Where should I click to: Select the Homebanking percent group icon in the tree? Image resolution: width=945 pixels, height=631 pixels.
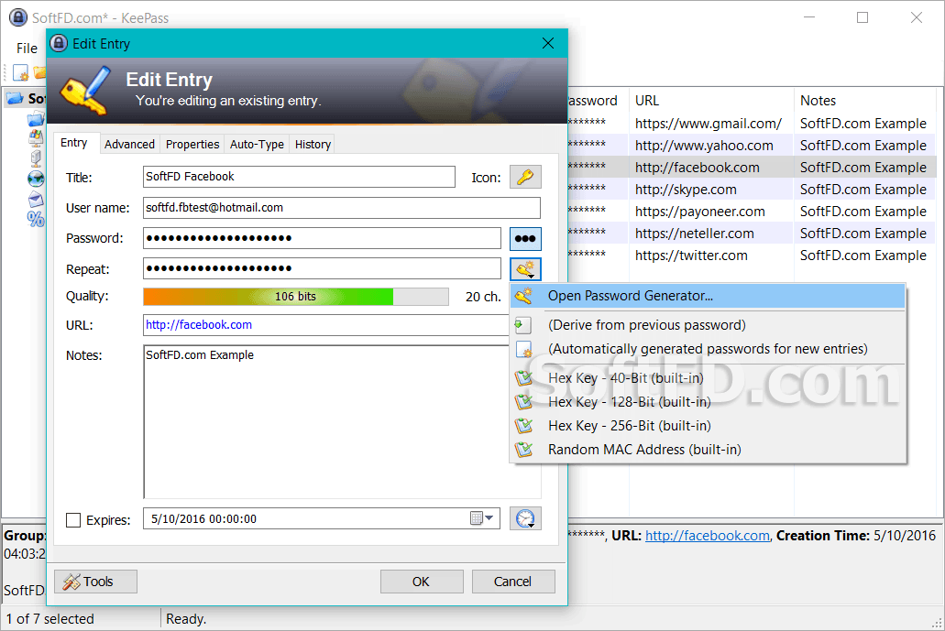[36, 219]
